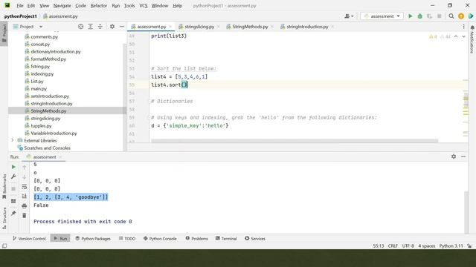The height and width of the screenshot is (267, 476).
Task: Hide the Project tool window
Action: [x=122, y=27]
